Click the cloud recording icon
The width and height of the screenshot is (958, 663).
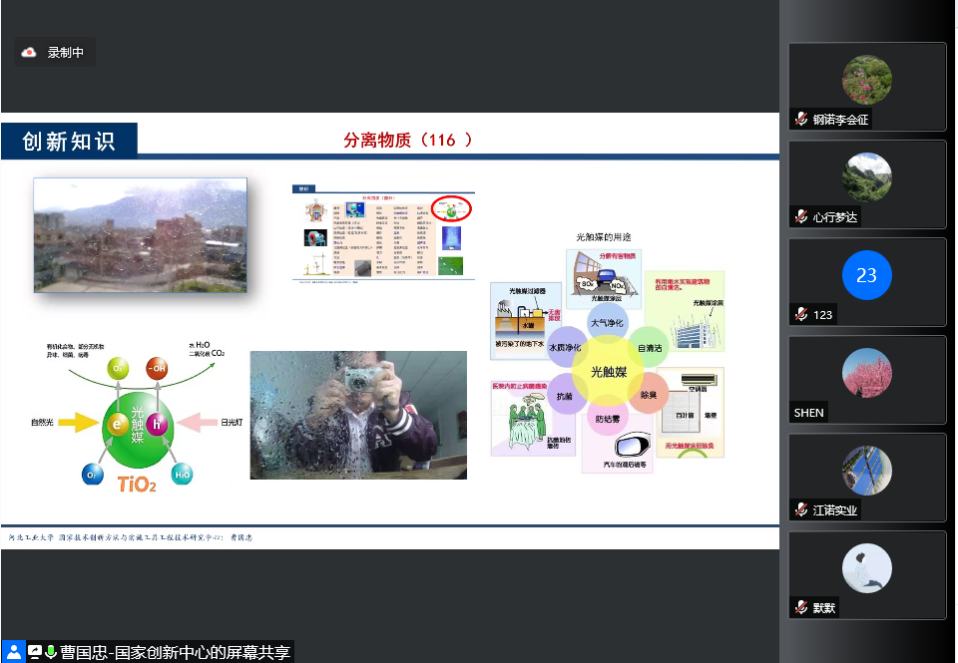[29, 53]
